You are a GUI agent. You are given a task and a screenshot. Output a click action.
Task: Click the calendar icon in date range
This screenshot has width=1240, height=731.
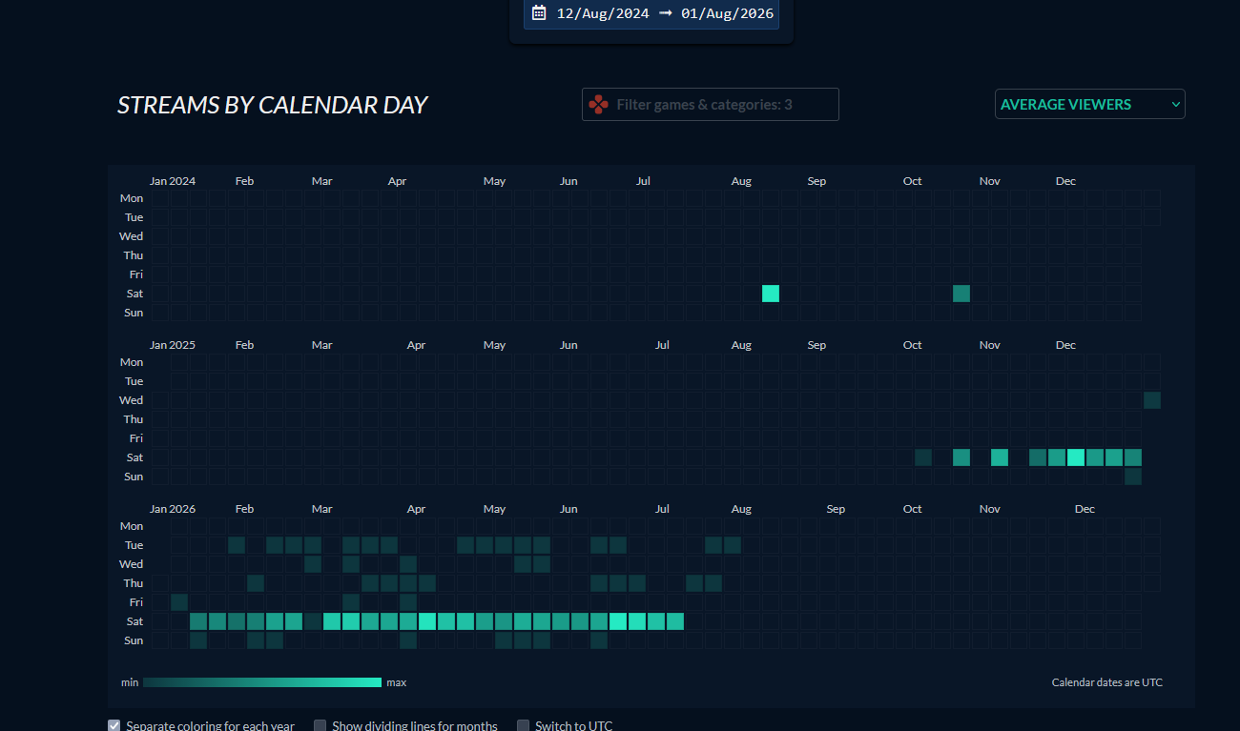pyautogui.click(x=539, y=13)
